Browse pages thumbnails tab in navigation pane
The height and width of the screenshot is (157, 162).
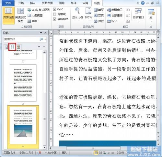12,47
